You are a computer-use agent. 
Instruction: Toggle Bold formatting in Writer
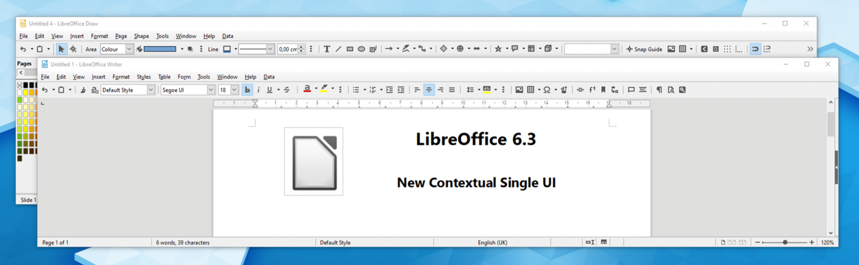click(247, 90)
